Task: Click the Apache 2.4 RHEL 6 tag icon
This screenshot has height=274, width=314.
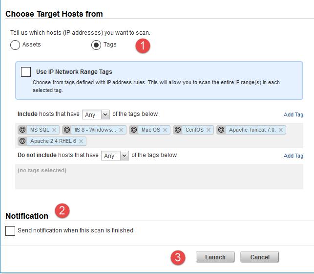Action: click(22, 141)
